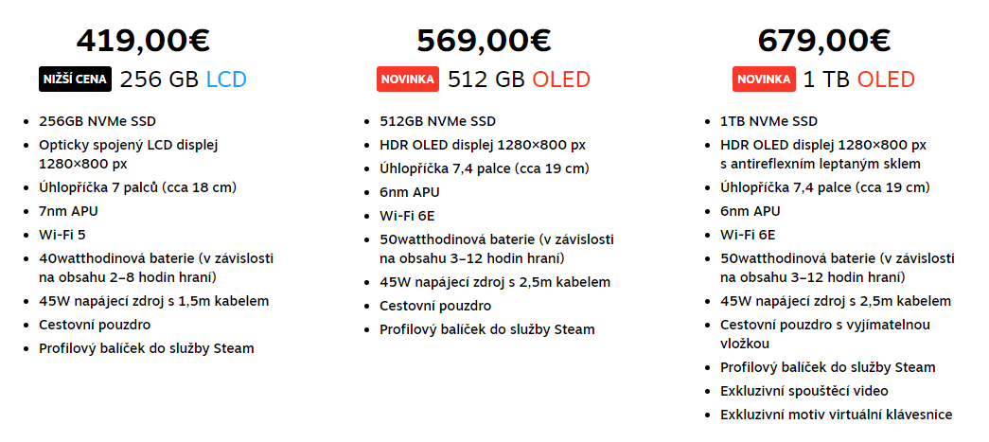The width and height of the screenshot is (989, 442).
Task: Click the NOVINKA badge beside 1 TB
Action: point(764,80)
